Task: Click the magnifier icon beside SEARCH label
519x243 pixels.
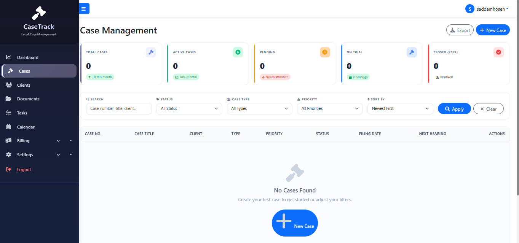Action: click(x=88, y=99)
